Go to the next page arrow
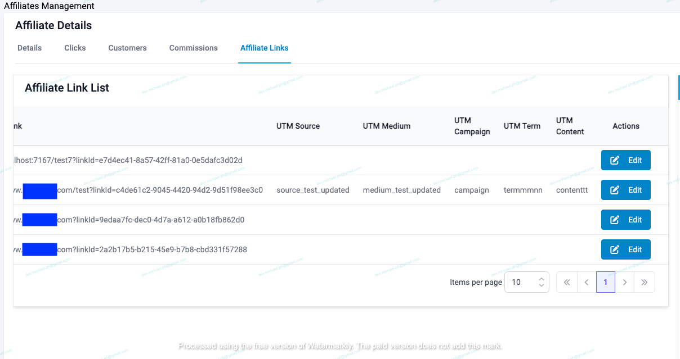The height and width of the screenshot is (359, 680). click(625, 282)
